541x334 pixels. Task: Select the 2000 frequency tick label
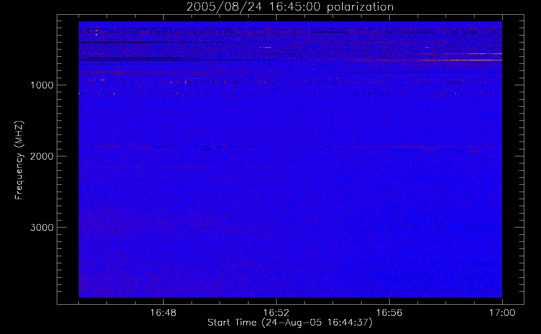42,156
